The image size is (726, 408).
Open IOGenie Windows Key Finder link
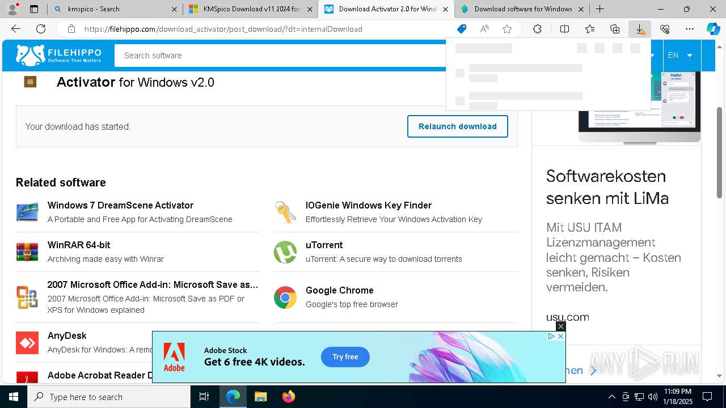[x=369, y=205]
